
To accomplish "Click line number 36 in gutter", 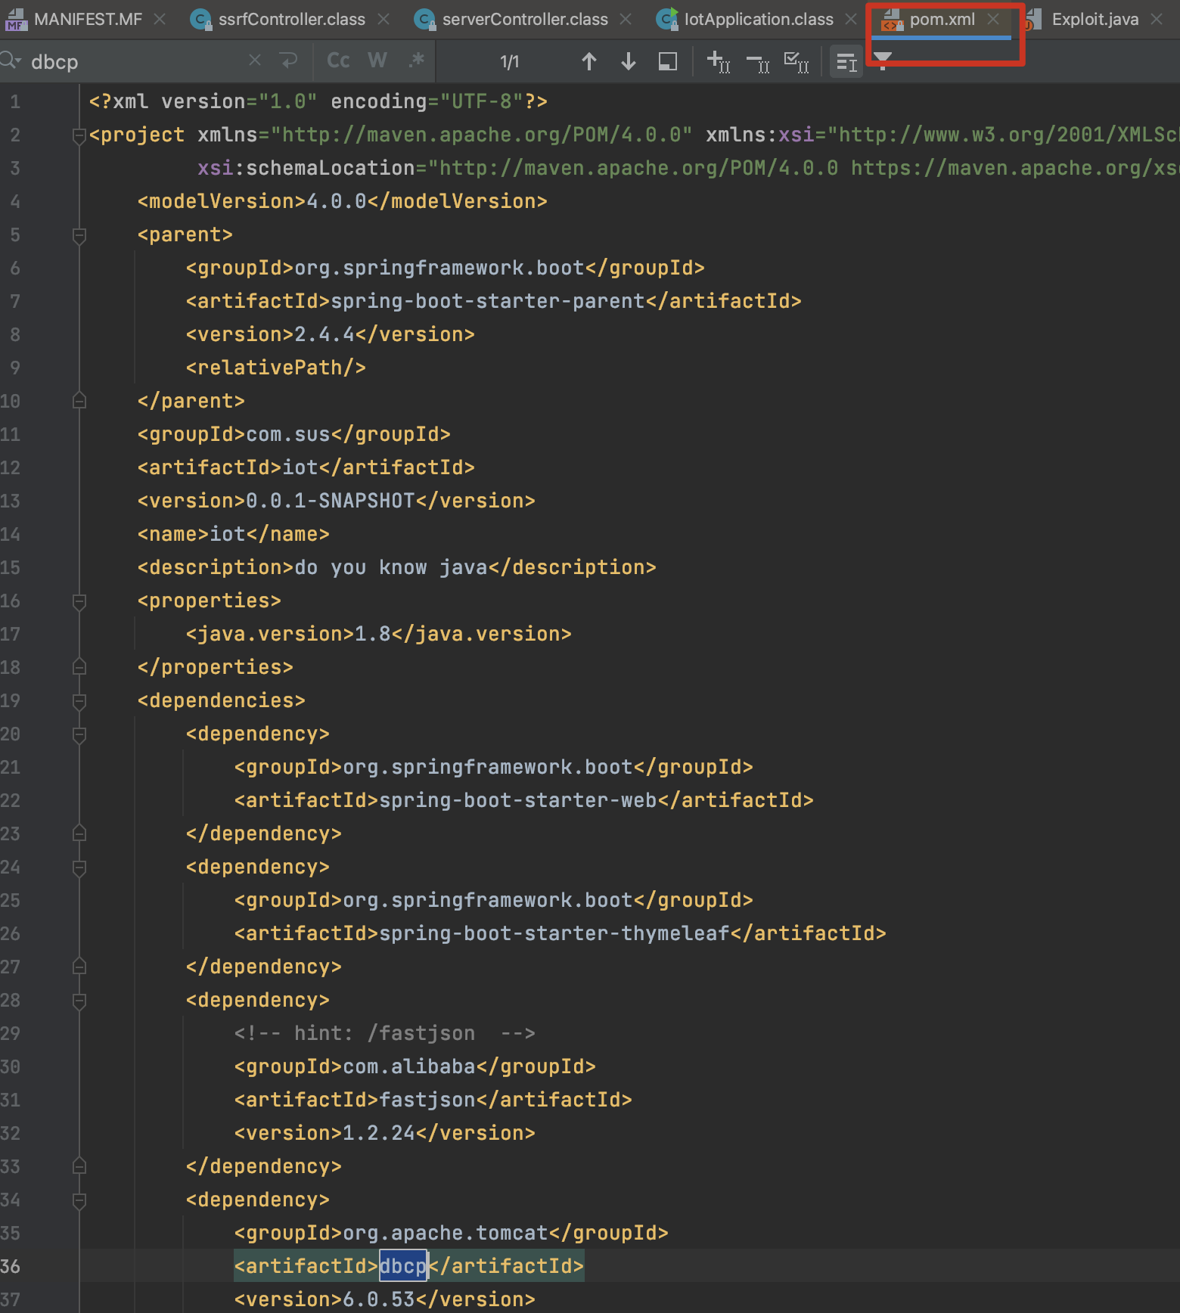I will (x=11, y=1266).
